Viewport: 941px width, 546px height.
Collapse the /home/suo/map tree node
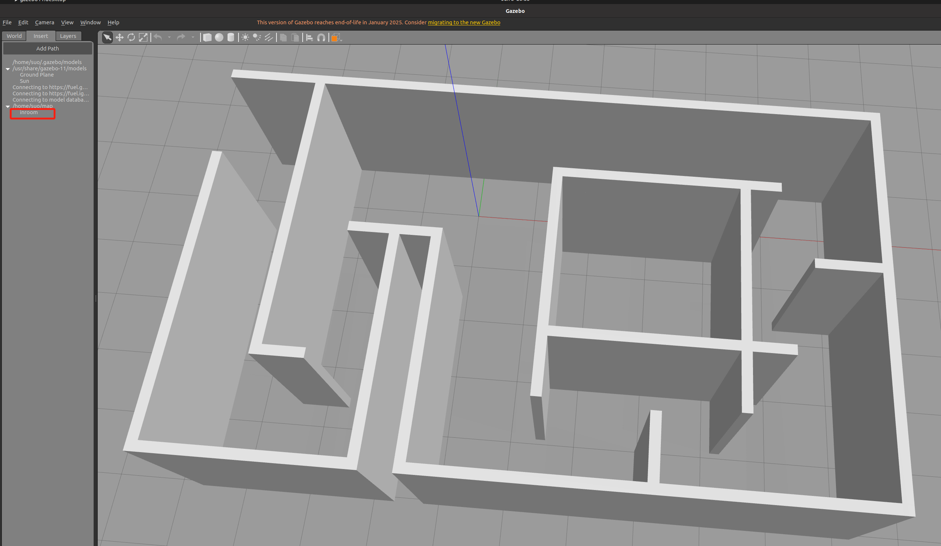coord(8,106)
